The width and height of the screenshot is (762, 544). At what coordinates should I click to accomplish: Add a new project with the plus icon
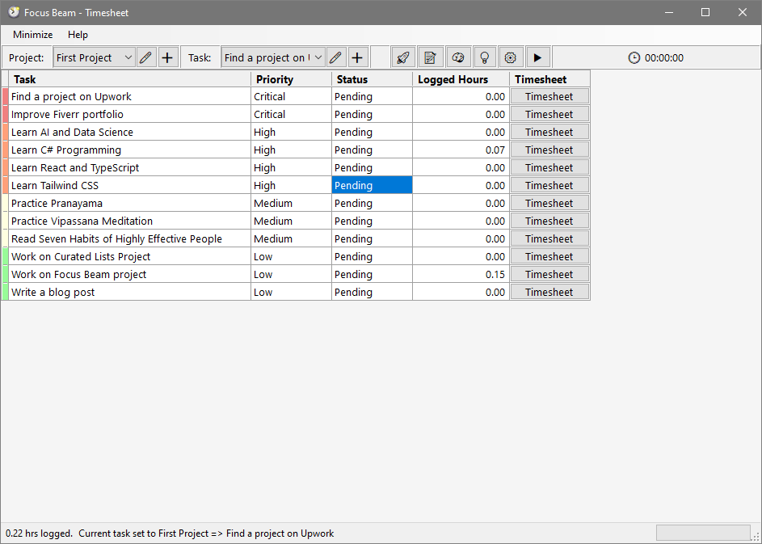[167, 57]
